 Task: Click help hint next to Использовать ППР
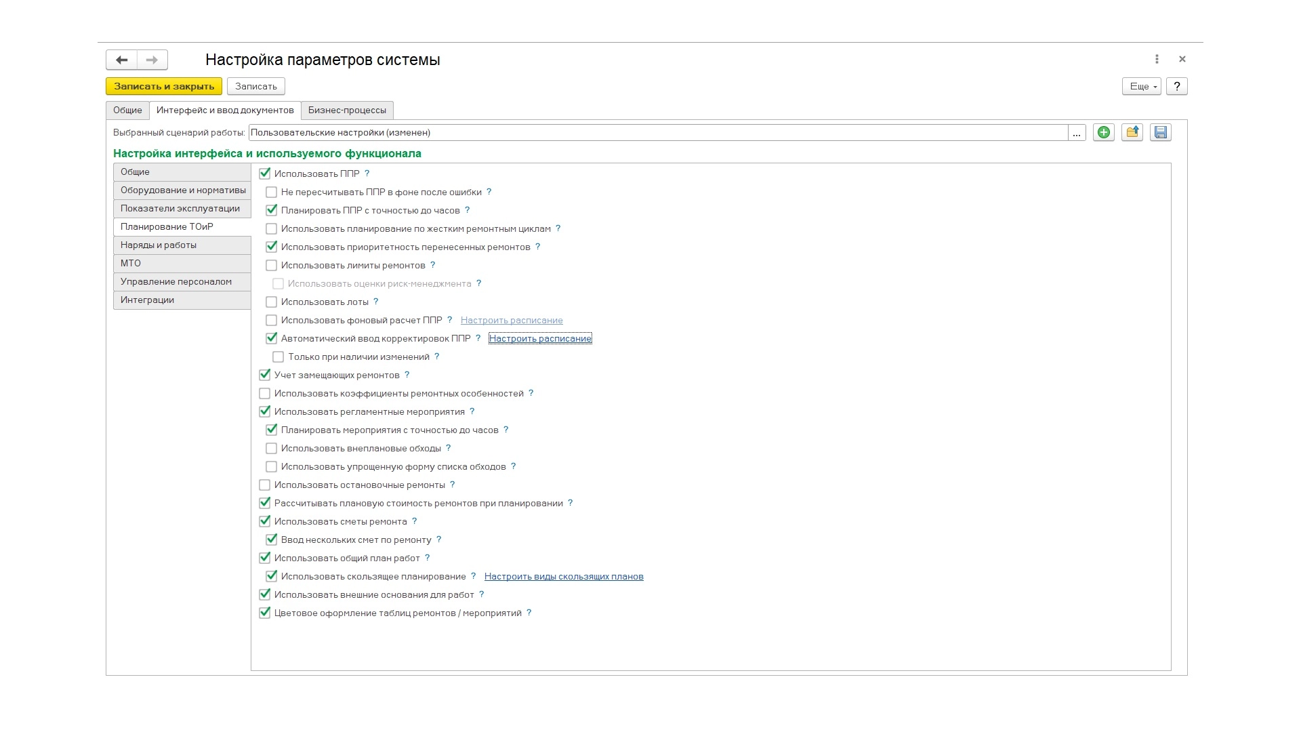tap(367, 174)
